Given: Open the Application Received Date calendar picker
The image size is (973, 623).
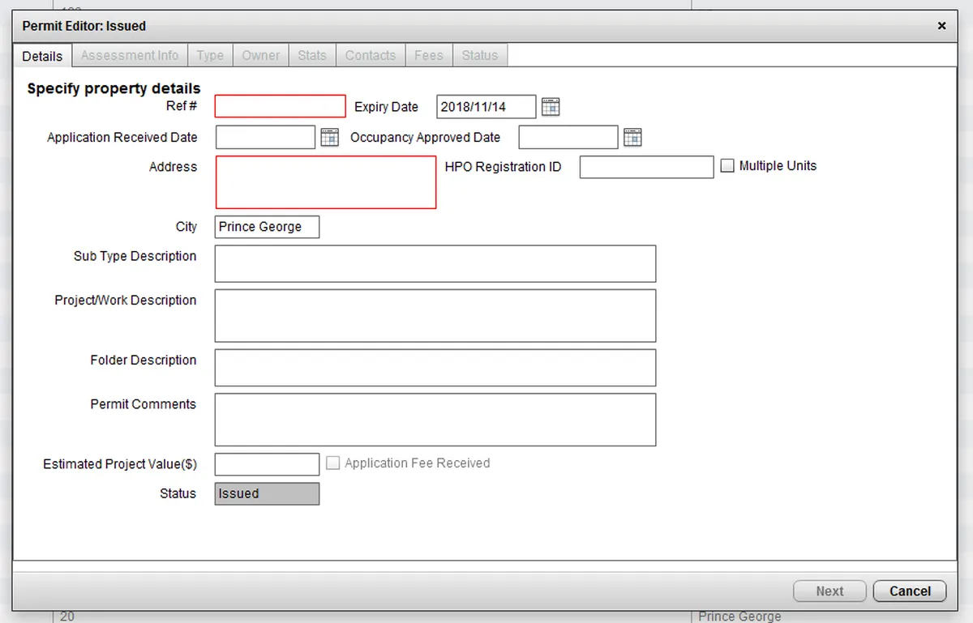Looking at the screenshot, I should pyautogui.click(x=329, y=137).
